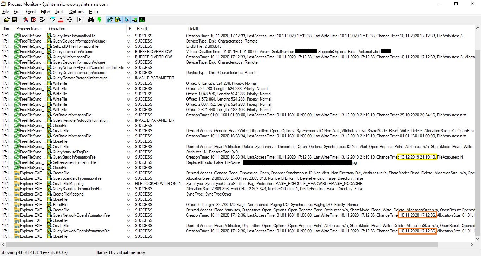Click the FreeFileSync icon on the SetRenameInformationFile row
The height and width of the screenshot is (256, 481).
point(17,162)
